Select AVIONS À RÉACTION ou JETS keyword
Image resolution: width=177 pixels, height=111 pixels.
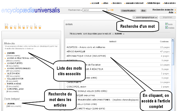[x=21, y=58]
